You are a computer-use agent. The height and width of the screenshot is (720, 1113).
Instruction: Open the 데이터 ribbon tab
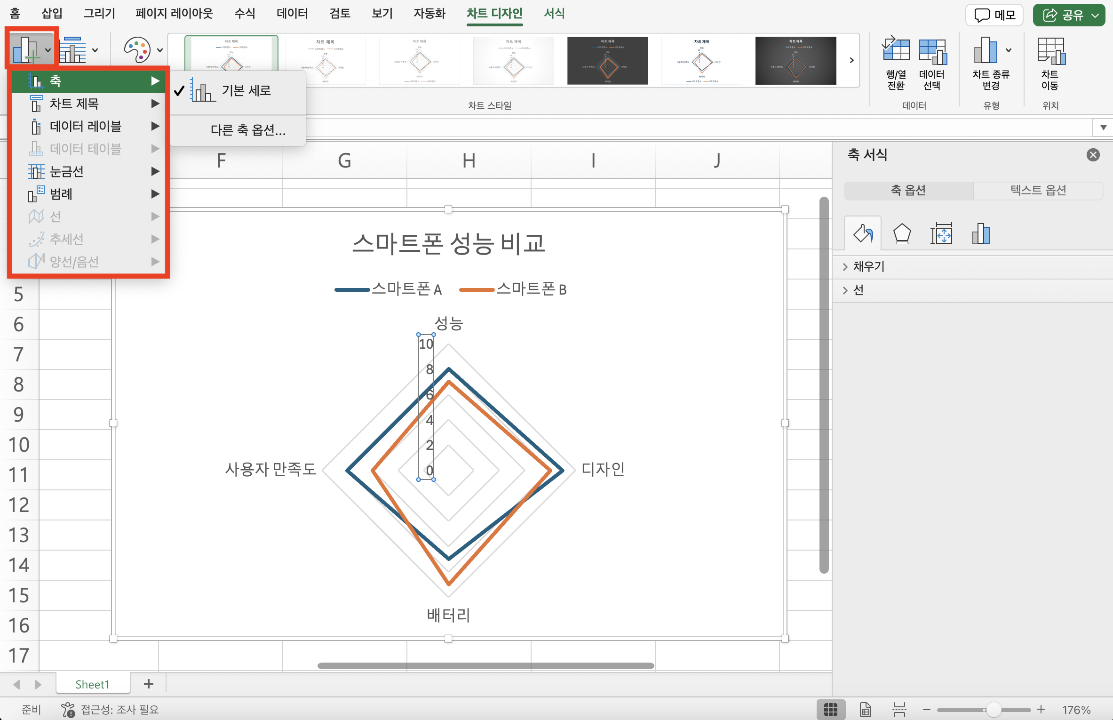(292, 13)
